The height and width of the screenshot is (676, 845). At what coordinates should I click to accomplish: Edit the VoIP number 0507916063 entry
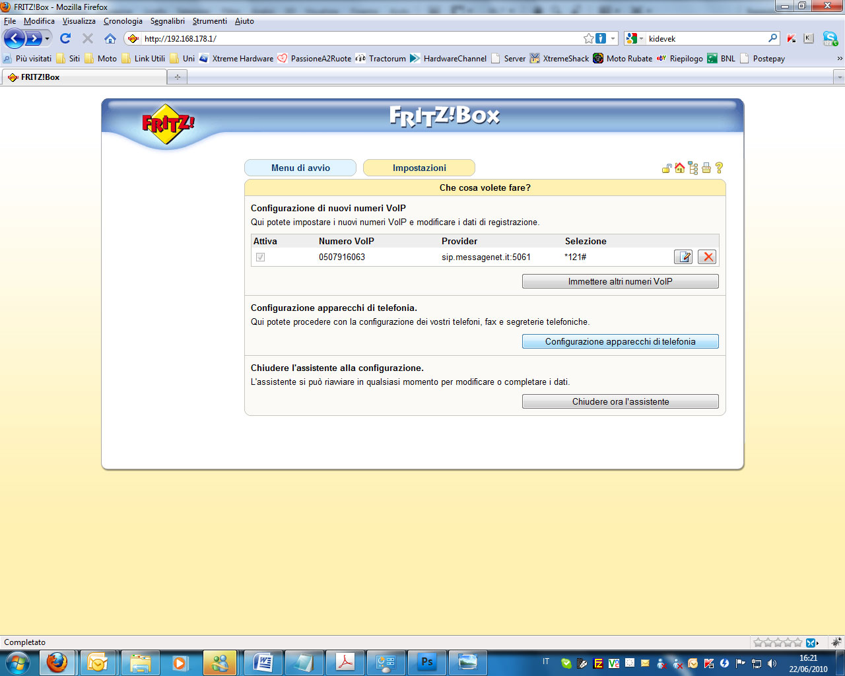683,257
